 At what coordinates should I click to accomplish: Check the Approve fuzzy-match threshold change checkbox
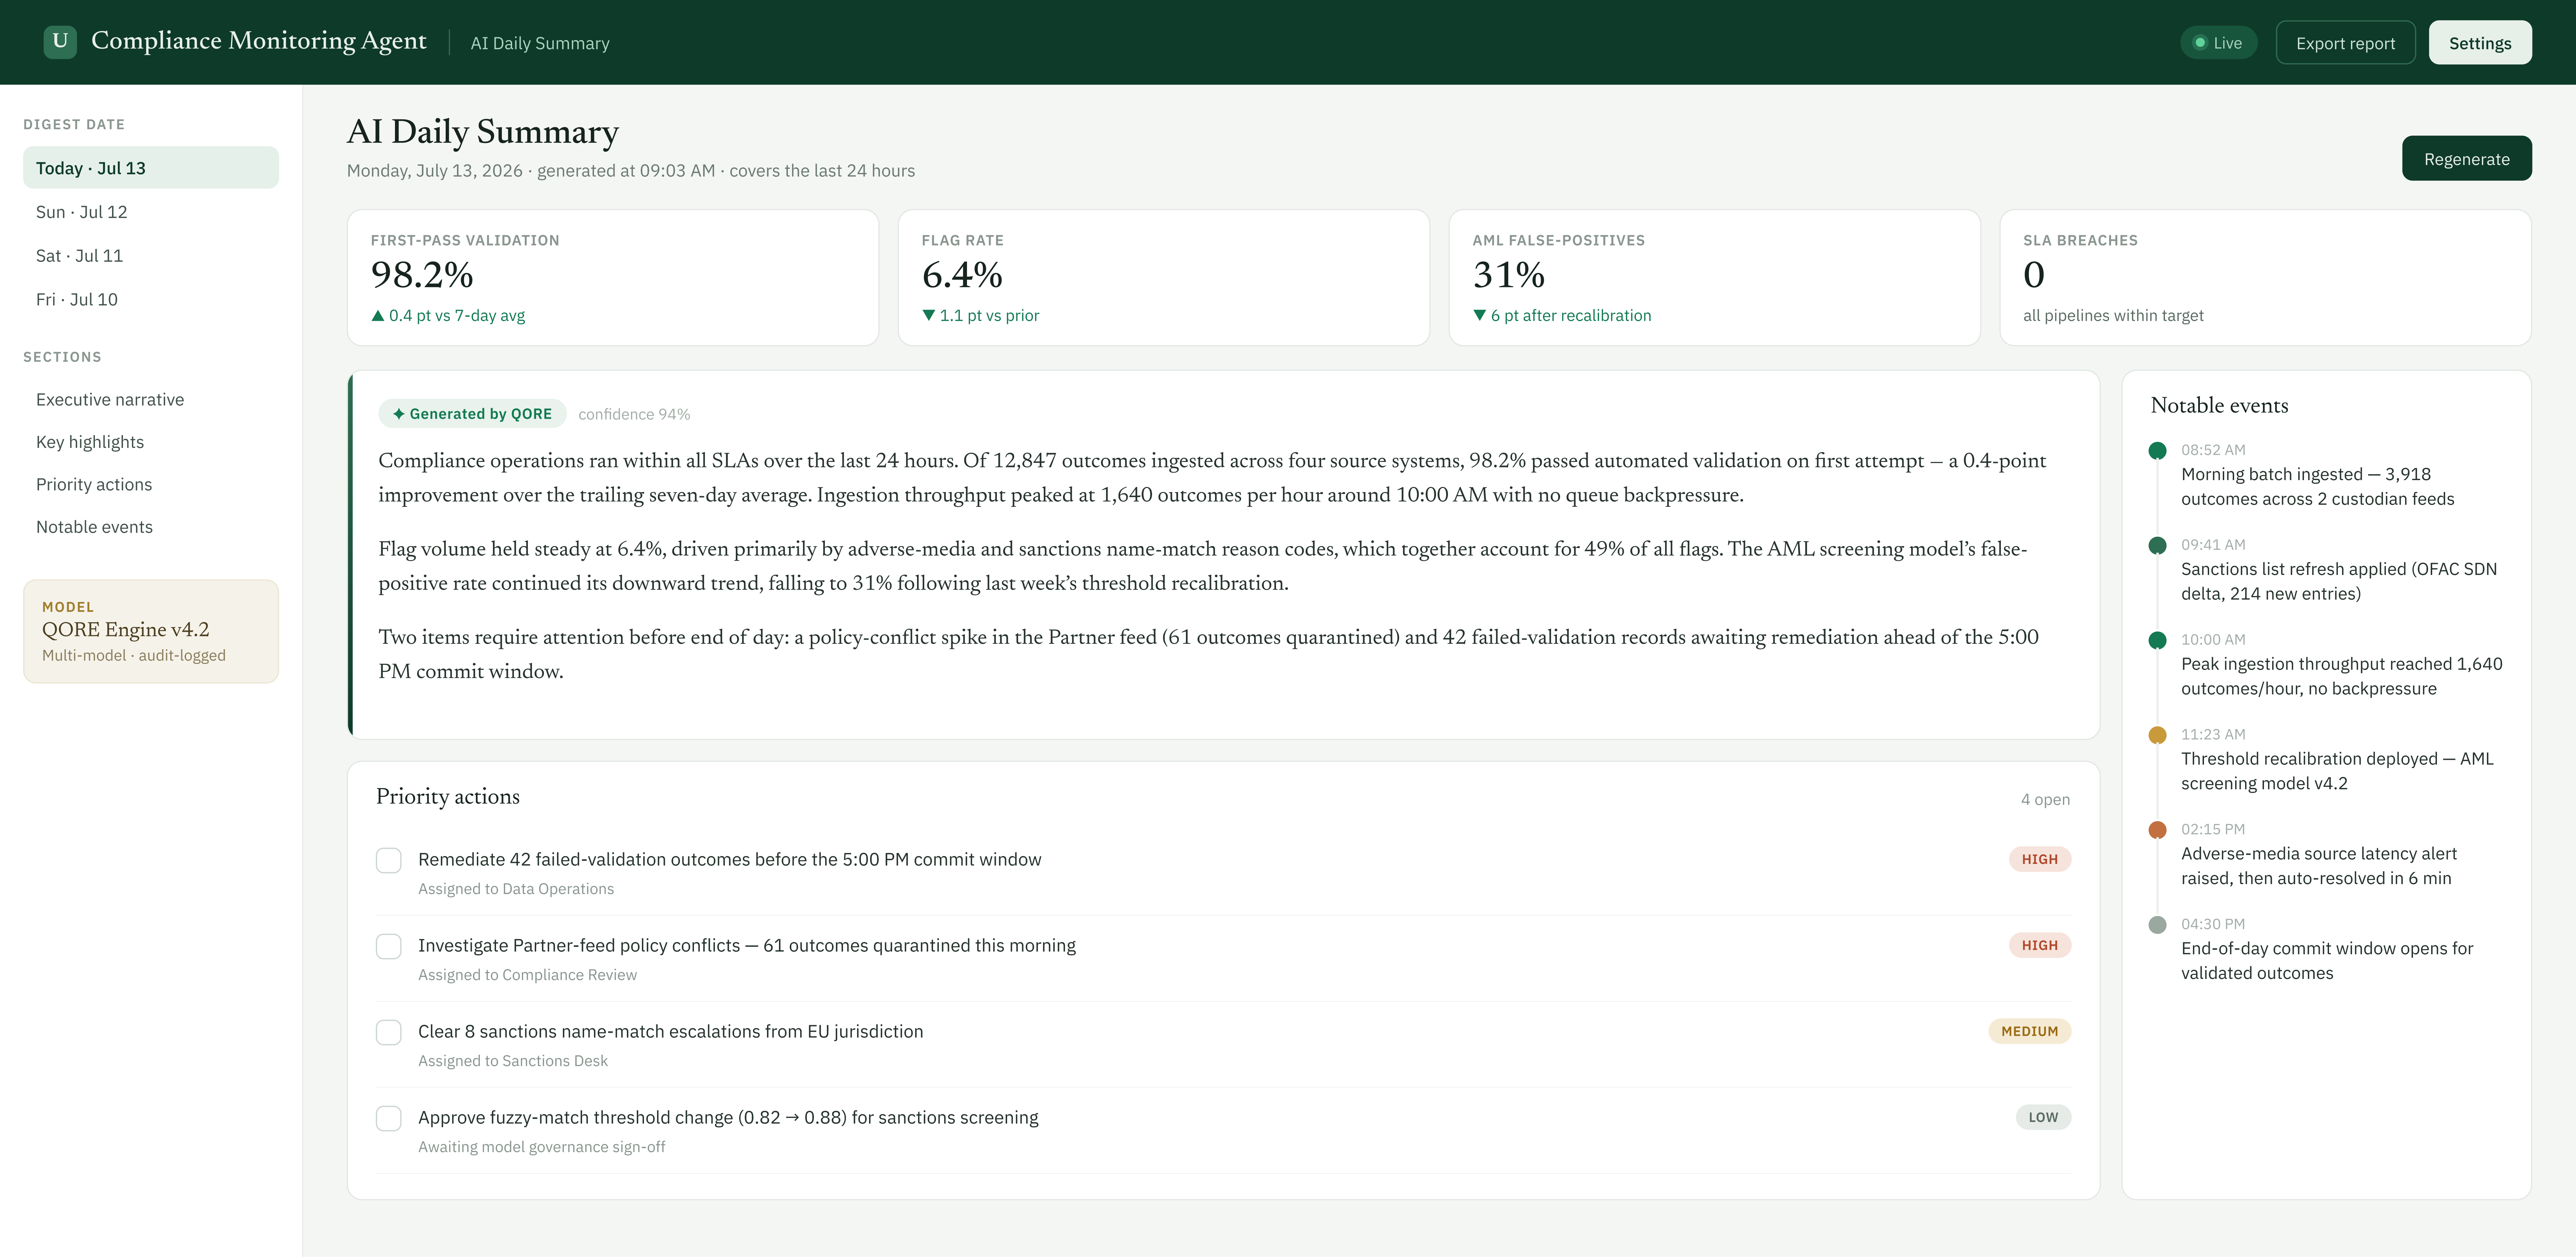(389, 1118)
